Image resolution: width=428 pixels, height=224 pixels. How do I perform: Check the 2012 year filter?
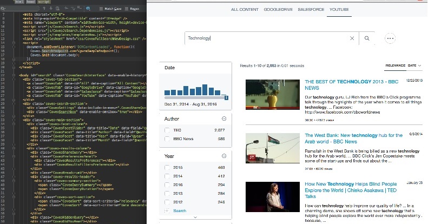coord(167,202)
